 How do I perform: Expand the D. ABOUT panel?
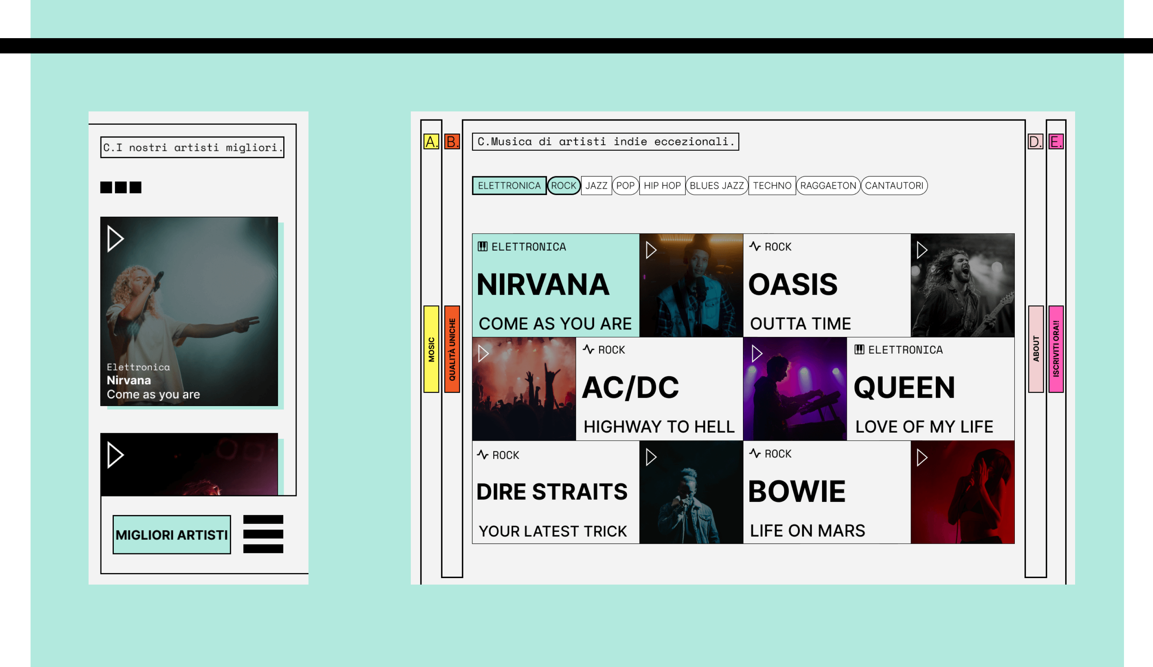1036,349
